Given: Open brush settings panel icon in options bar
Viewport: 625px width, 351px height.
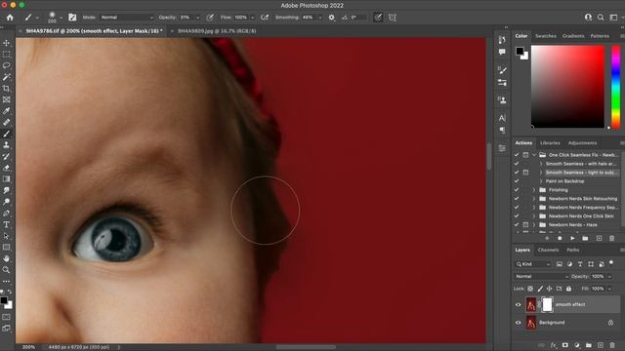Looking at the screenshot, I should [72, 18].
